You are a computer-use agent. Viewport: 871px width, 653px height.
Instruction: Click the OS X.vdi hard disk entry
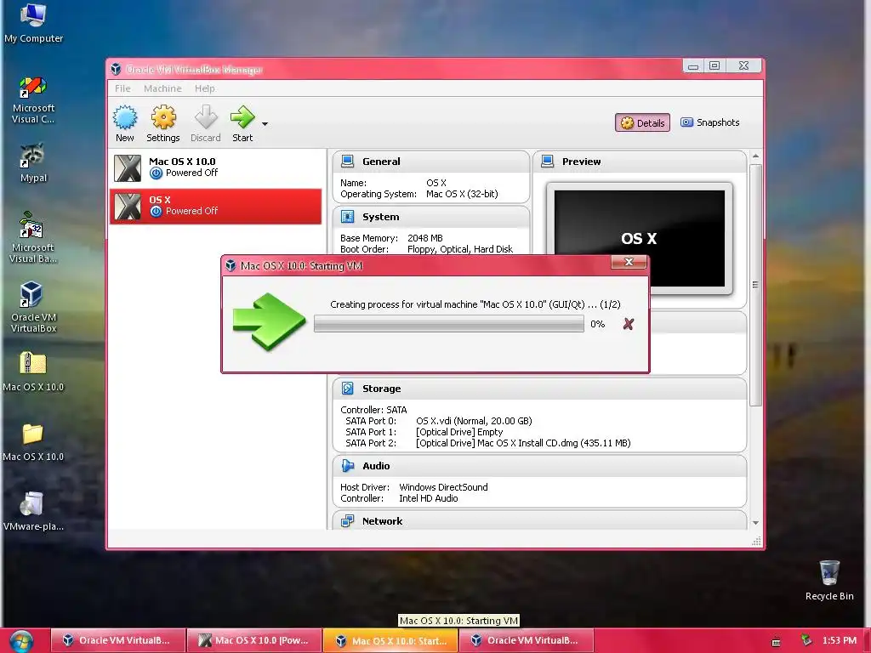click(x=474, y=421)
